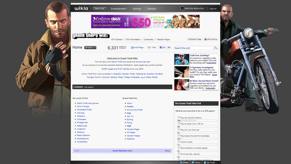This screenshot has width=291, height=164.
Task: Open the Español language link
Action: (117, 74)
